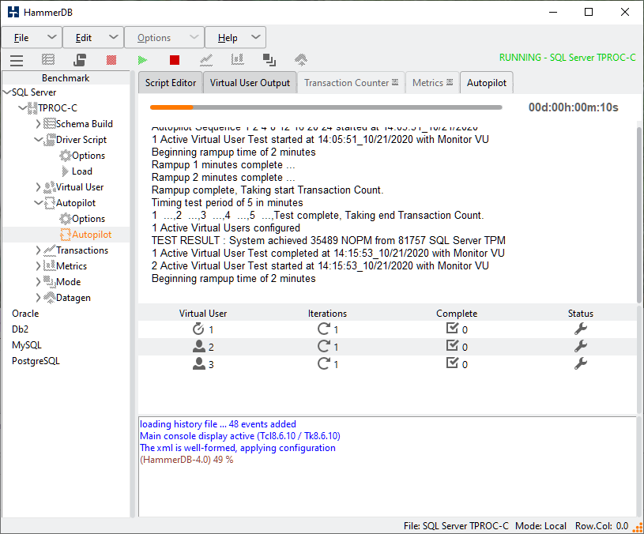Open the File menu
Viewport: 644px width, 534px height.
click(32, 38)
